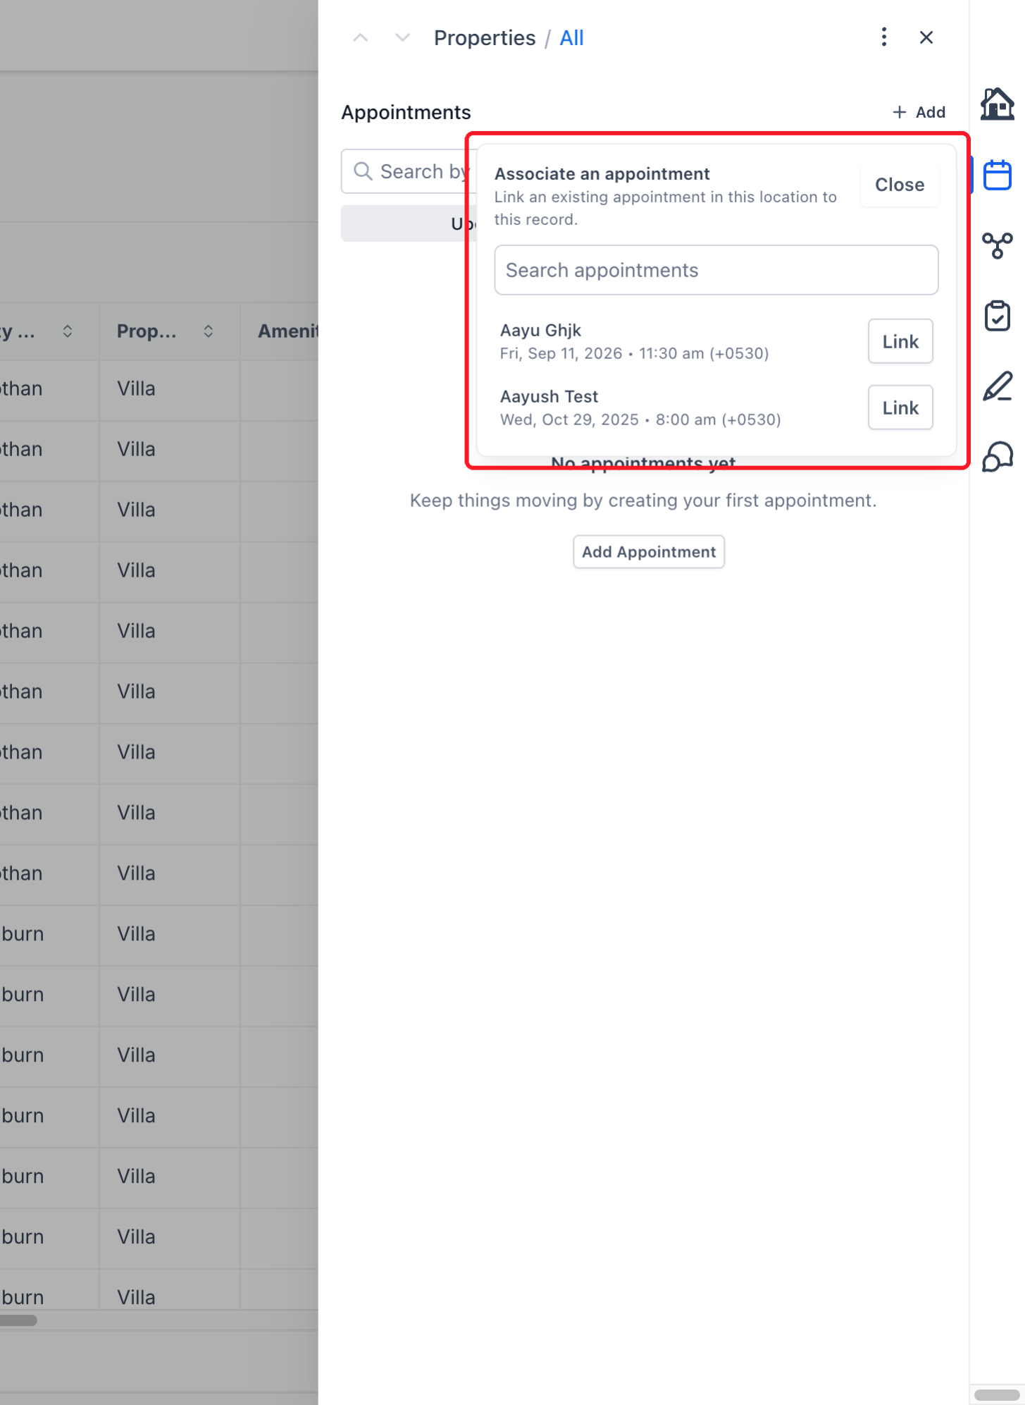Select the Aayu Ghjk appointment name

[x=540, y=331]
